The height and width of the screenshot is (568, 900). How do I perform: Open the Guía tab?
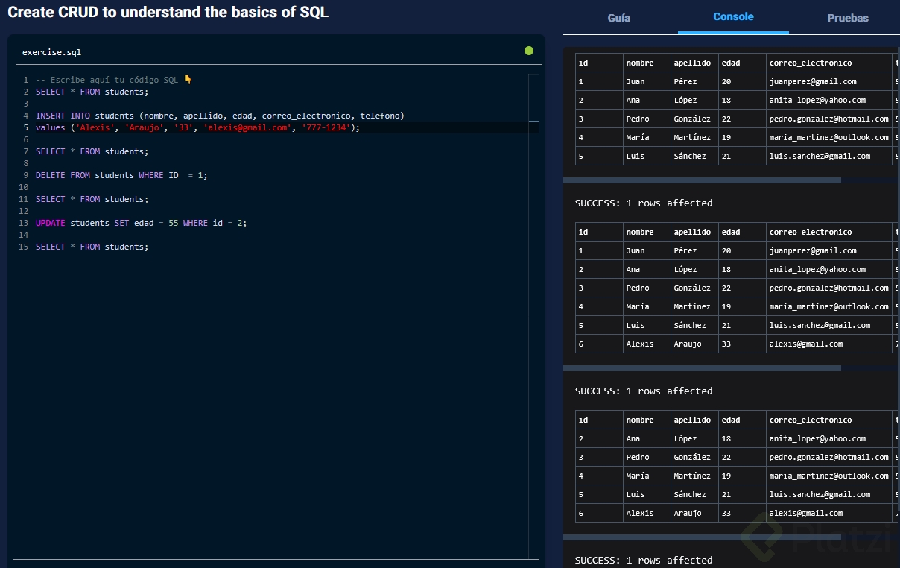[618, 18]
